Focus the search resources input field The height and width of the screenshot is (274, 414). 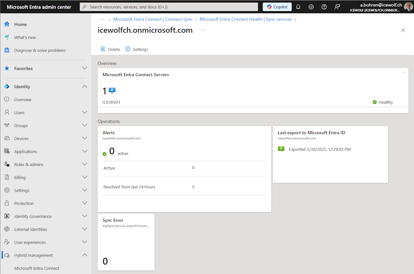point(169,7)
